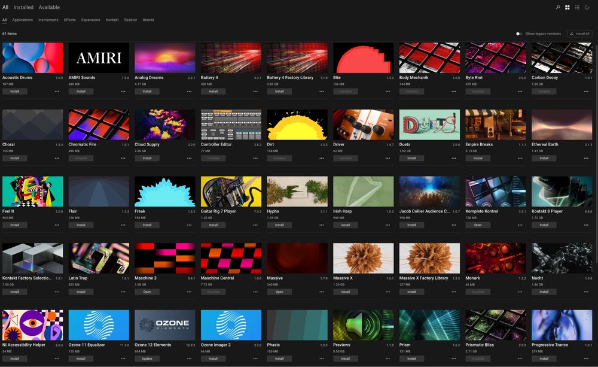Expand the Previews options menu
Screen dimensions: 598x367
point(388,359)
